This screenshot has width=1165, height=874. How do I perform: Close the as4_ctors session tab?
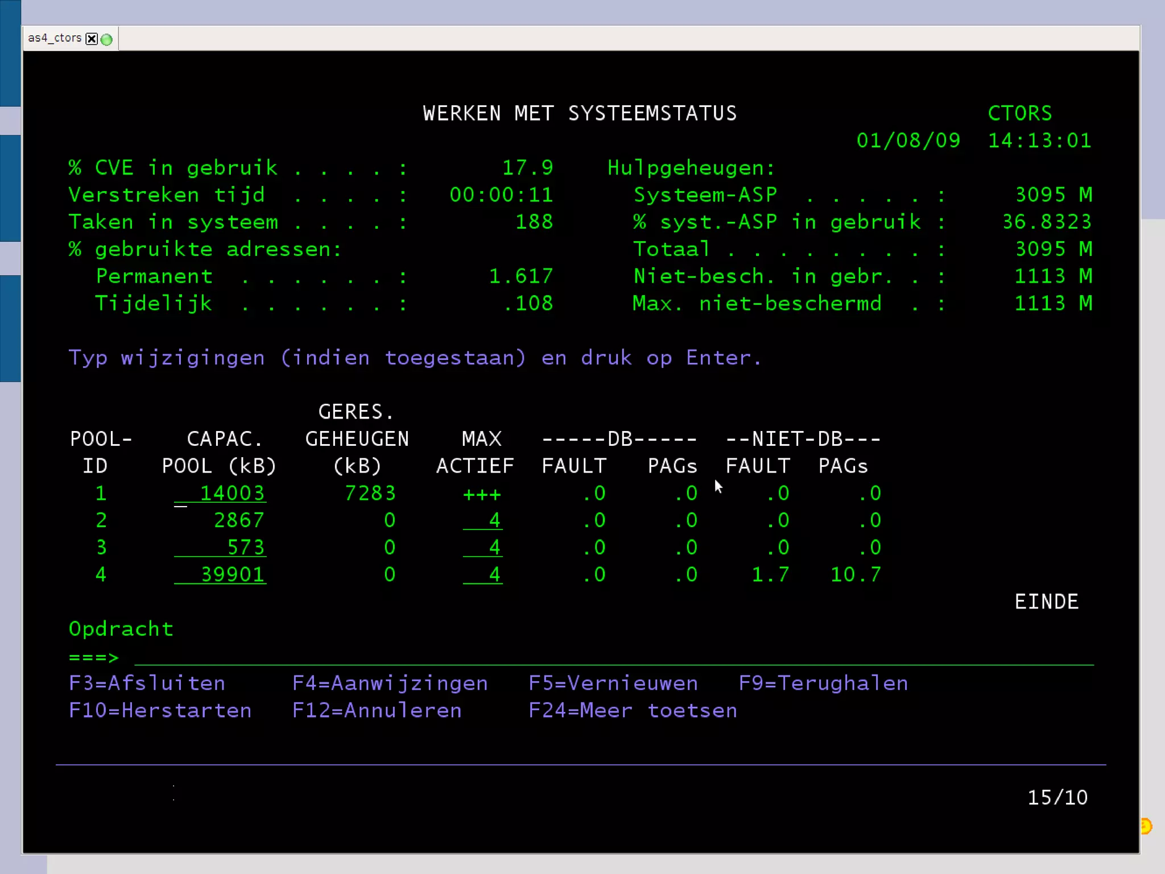92,39
